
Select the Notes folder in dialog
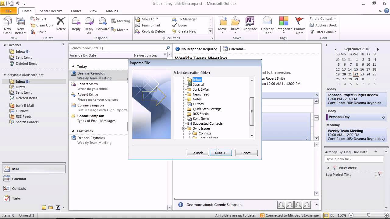[x=197, y=99]
